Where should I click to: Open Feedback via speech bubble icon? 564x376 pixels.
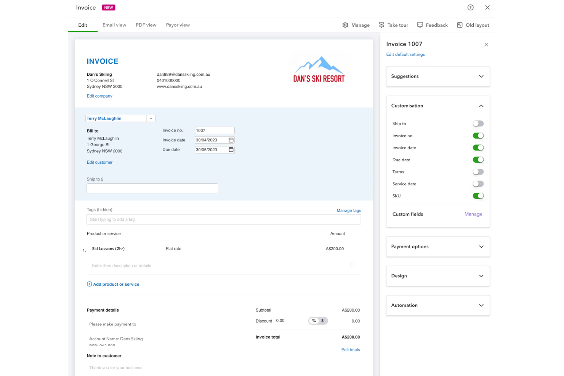pyautogui.click(x=420, y=25)
